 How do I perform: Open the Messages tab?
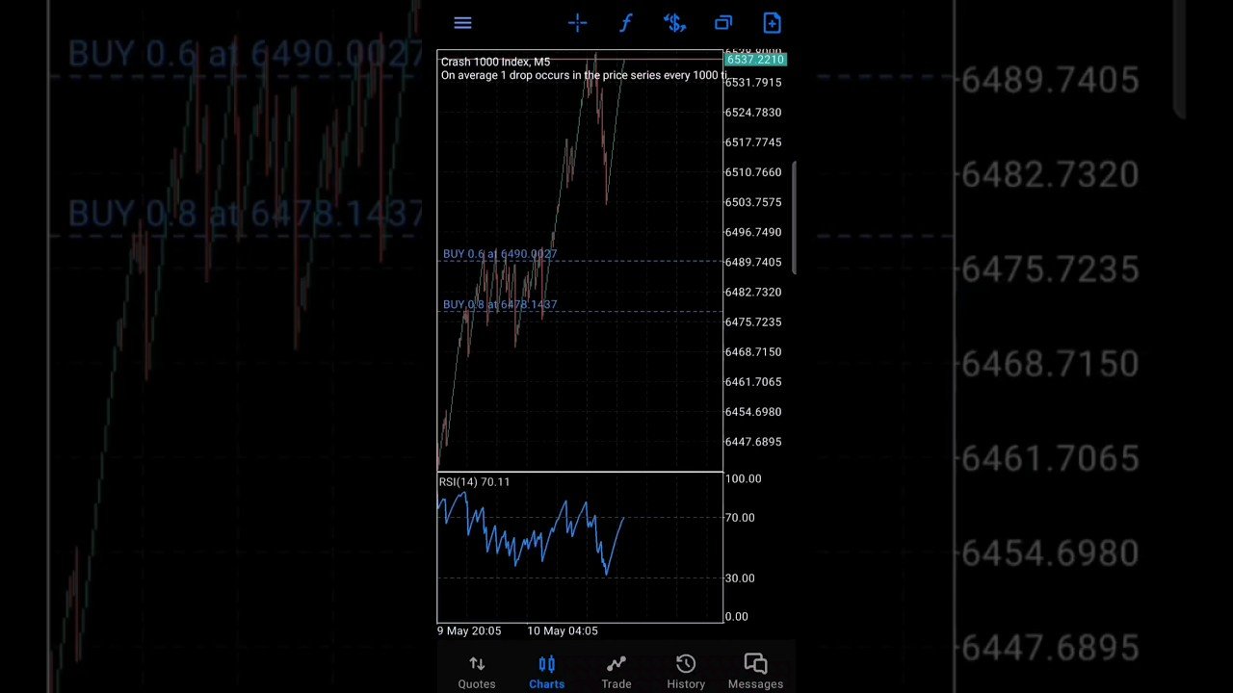click(x=755, y=672)
